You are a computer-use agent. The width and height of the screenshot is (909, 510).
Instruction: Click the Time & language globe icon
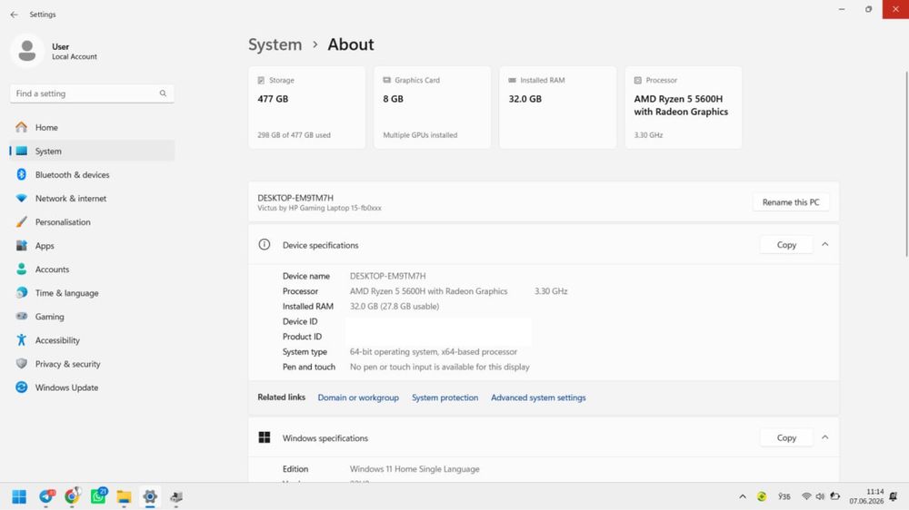click(x=22, y=293)
